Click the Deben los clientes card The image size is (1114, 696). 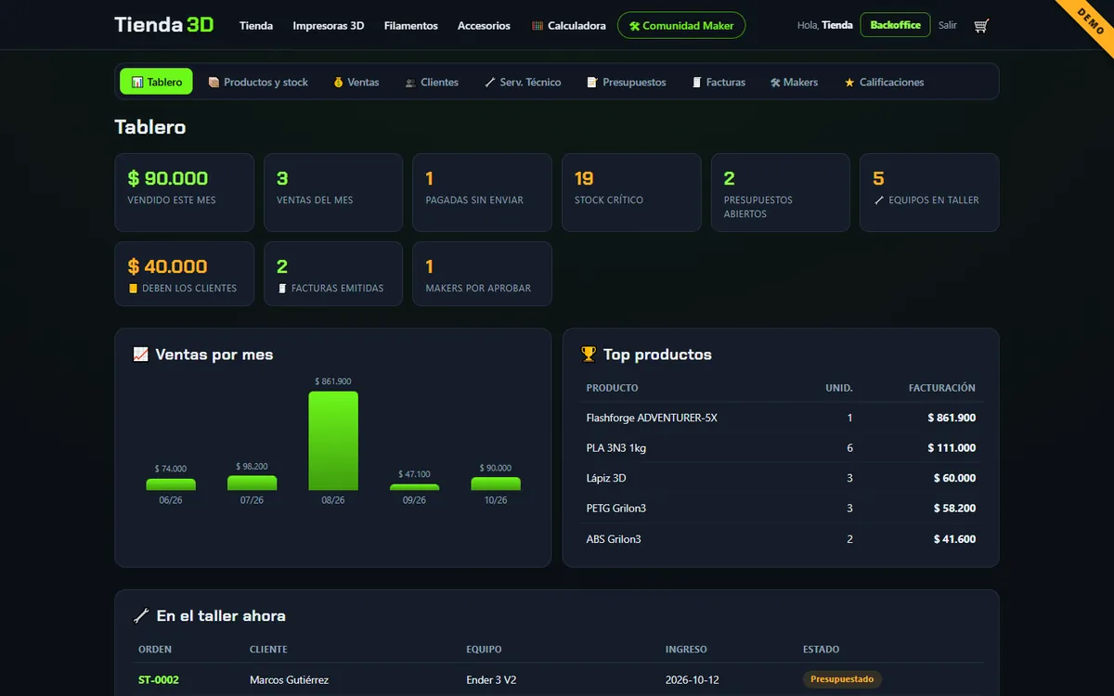(x=184, y=274)
